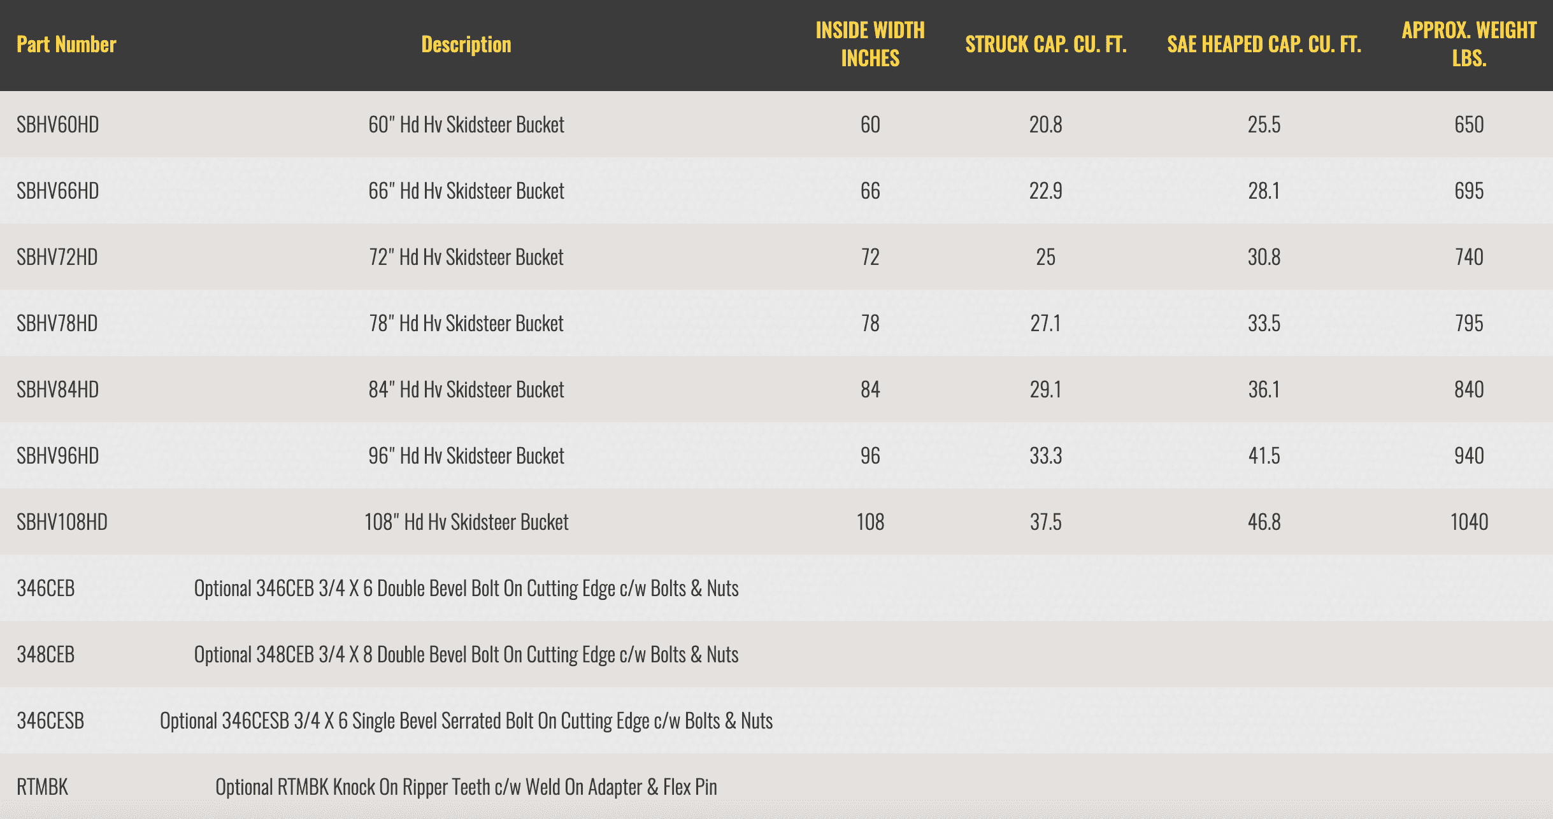Select part number SBHV60HD
The width and height of the screenshot is (1553, 819).
tap(58, 125)
